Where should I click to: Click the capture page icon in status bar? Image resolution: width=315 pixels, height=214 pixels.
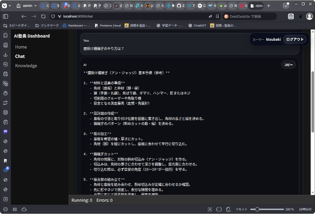click(x=210, y=209)
